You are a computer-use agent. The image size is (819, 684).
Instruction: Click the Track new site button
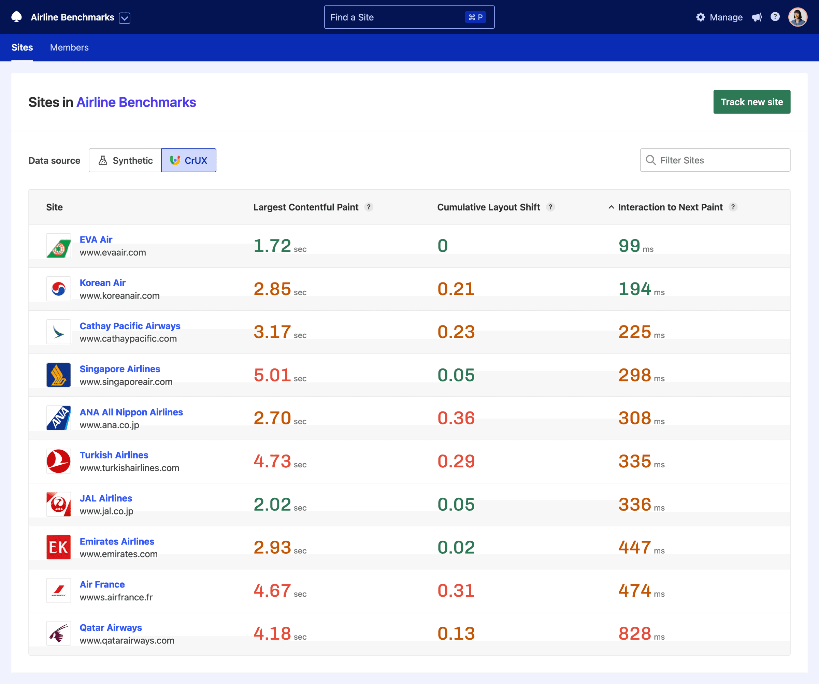751,102
